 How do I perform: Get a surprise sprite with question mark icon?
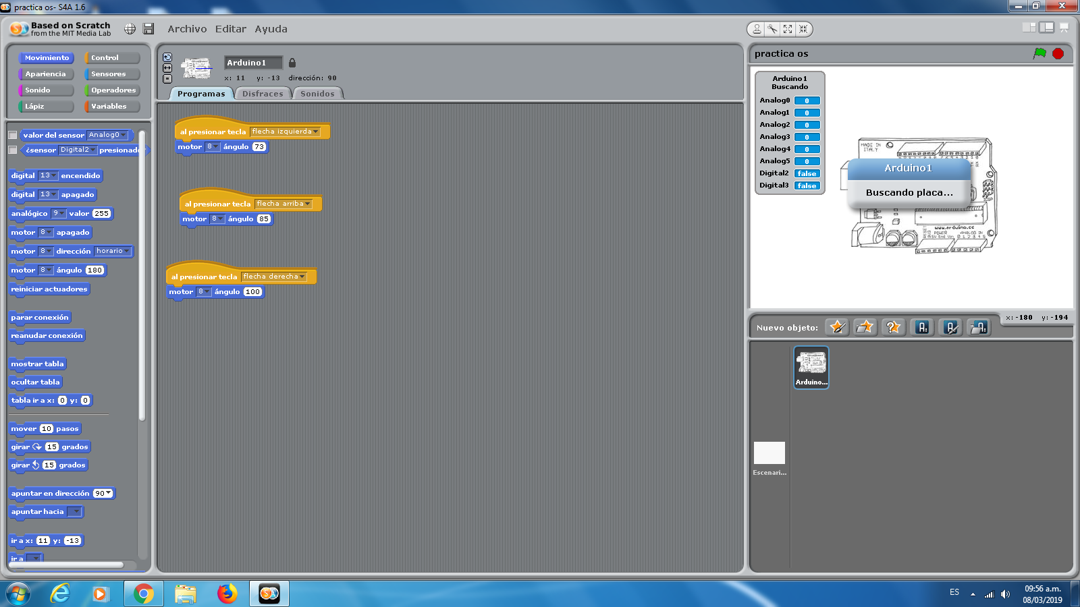point(893,327)
